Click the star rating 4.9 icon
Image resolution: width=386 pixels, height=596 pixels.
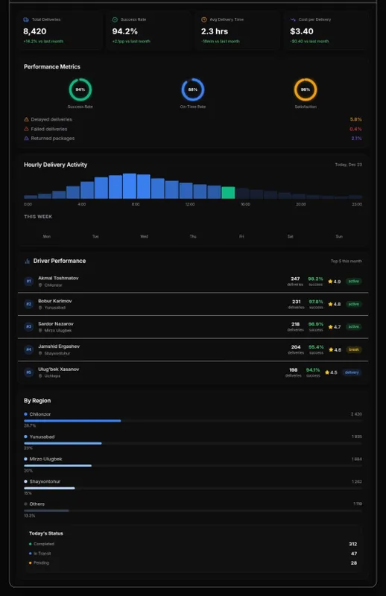[x=330, y=282]
